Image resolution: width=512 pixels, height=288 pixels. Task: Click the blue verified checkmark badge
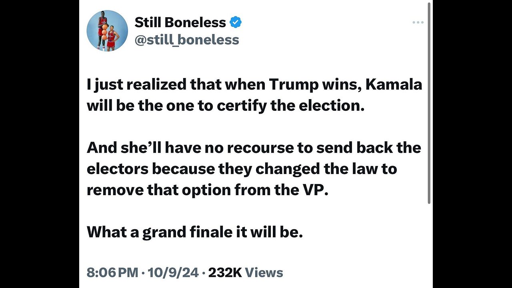point(236,22)
